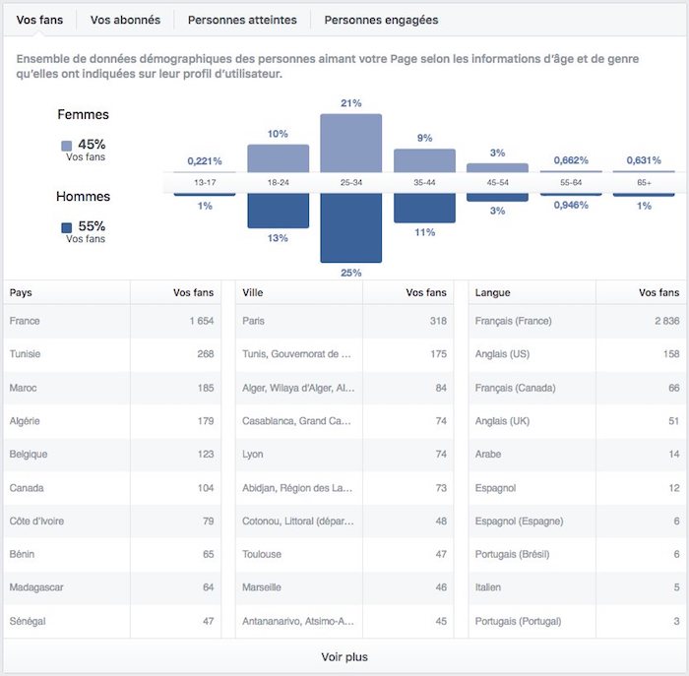This screenshot has width=689, height=676.
Task: Click the Anglais (US) language row
Action: point(576,354)
